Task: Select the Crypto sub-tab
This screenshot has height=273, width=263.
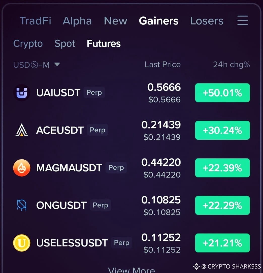Action: pyautogui.click(x=28, y=43)
